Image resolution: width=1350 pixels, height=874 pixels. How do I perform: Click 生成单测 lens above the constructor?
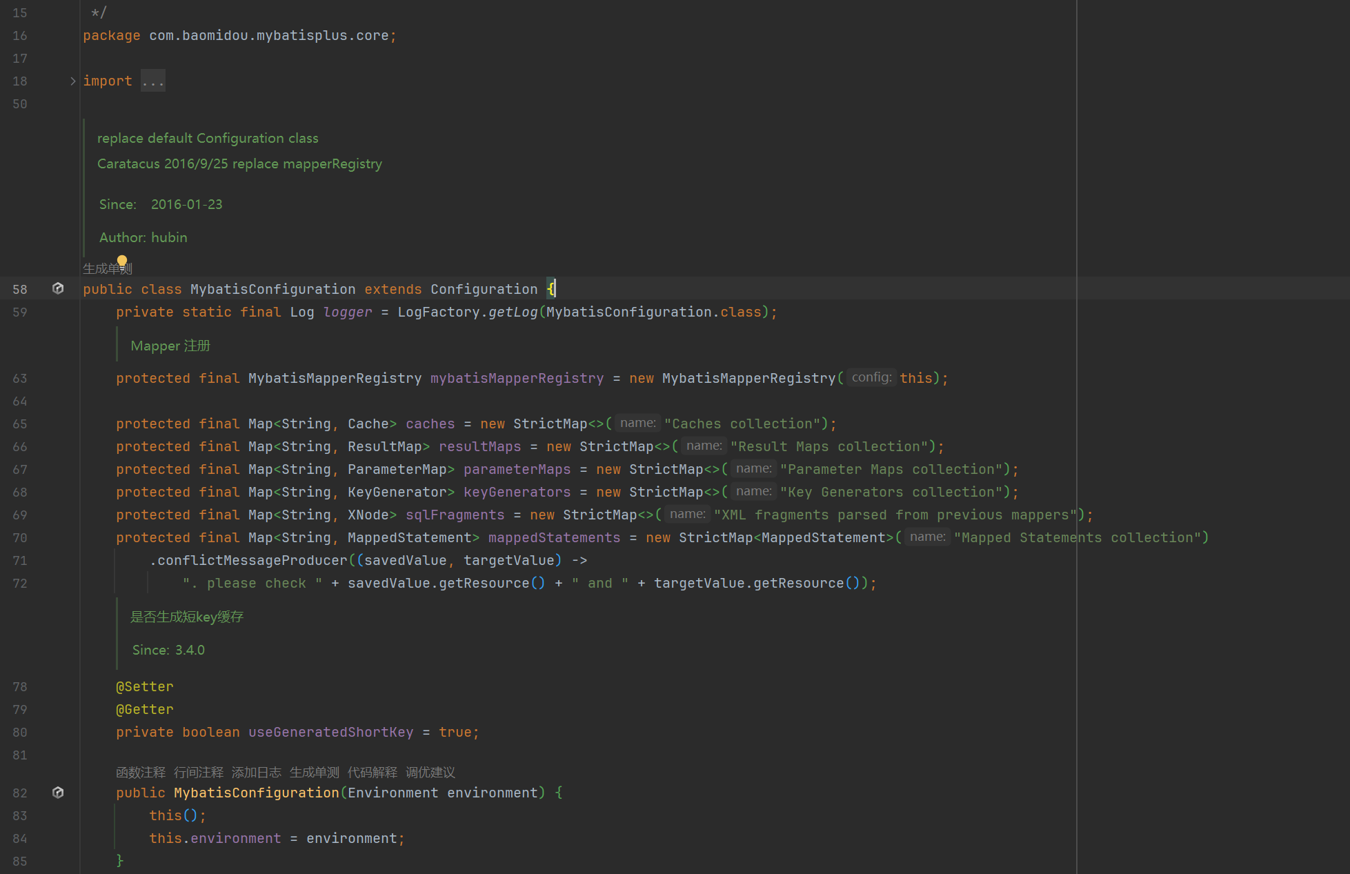click(x=315, y=772)
